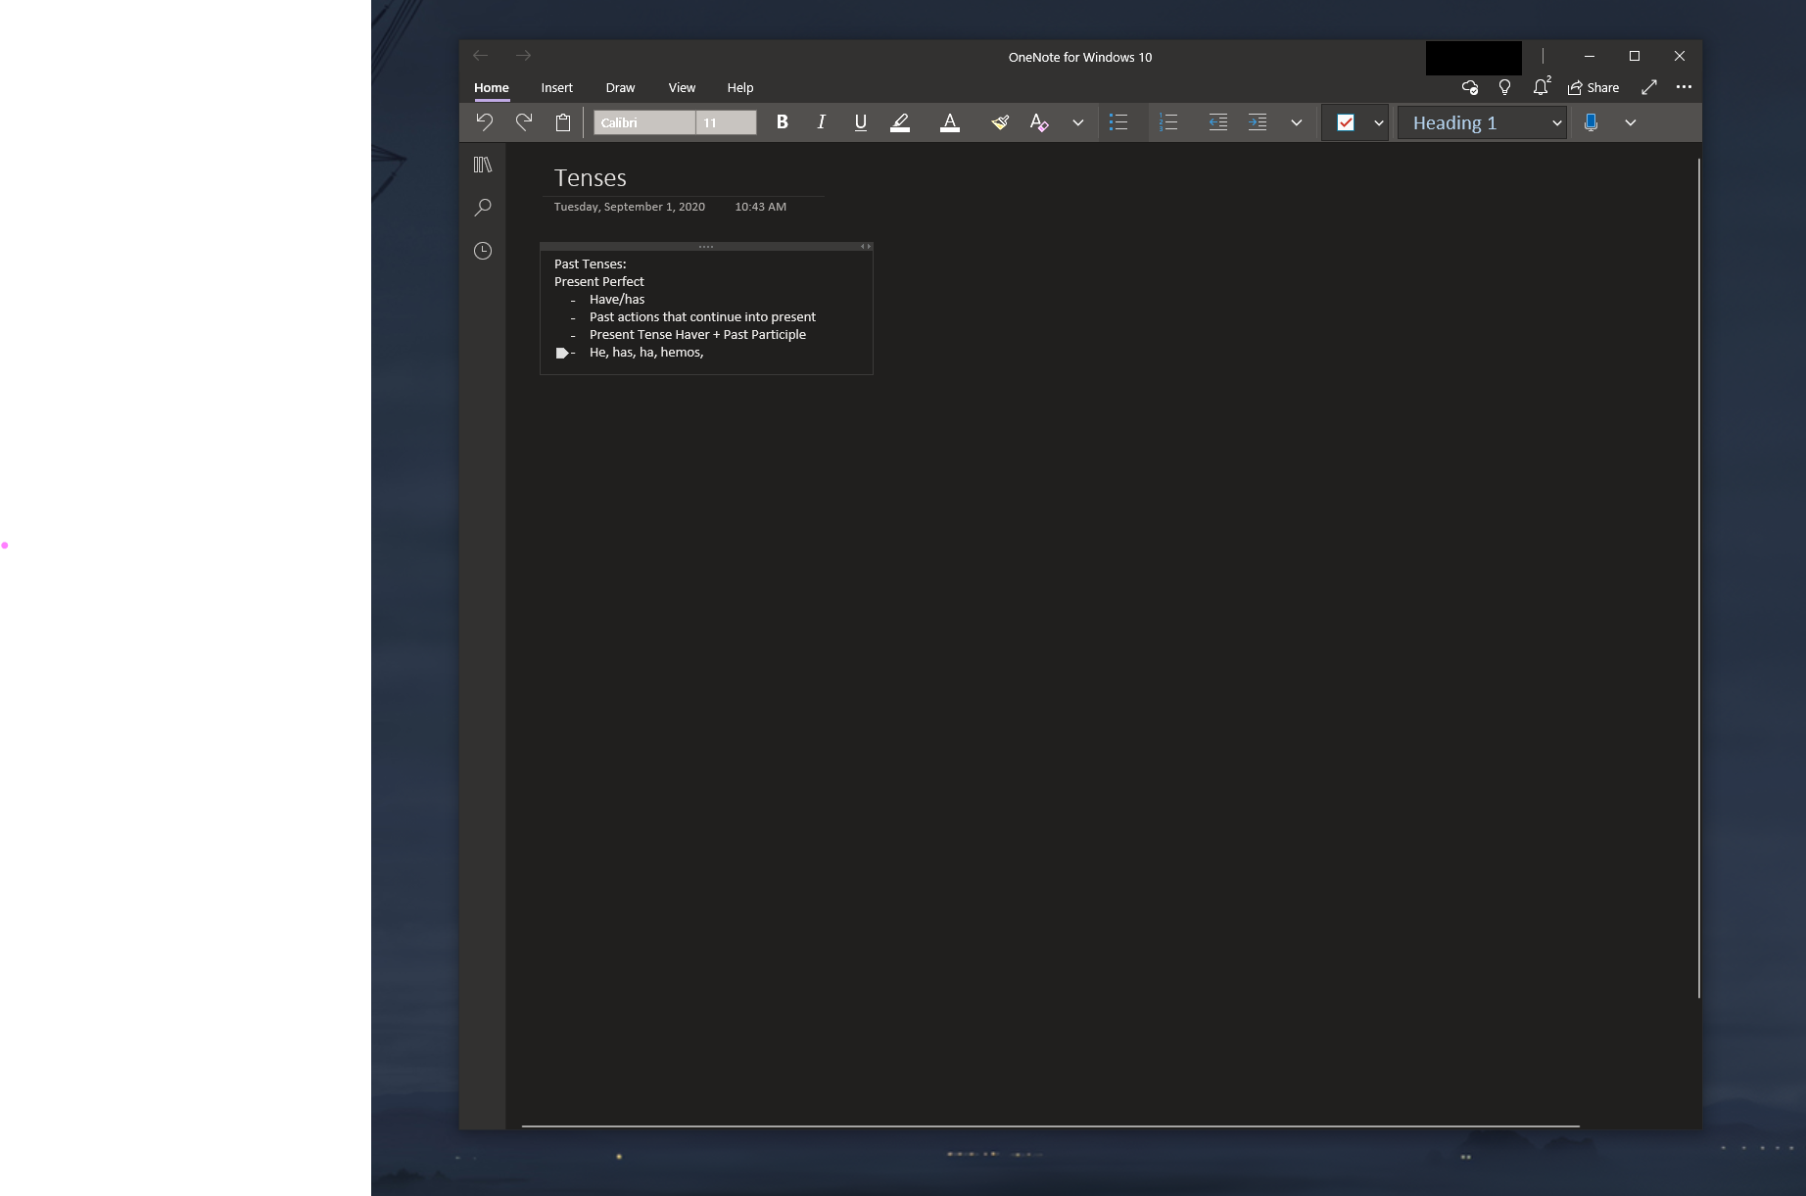Image resolution: width=1806 pixels, height=1196 pixels.
Task: Expand more font formatting options
Action: click(1077, 122)
